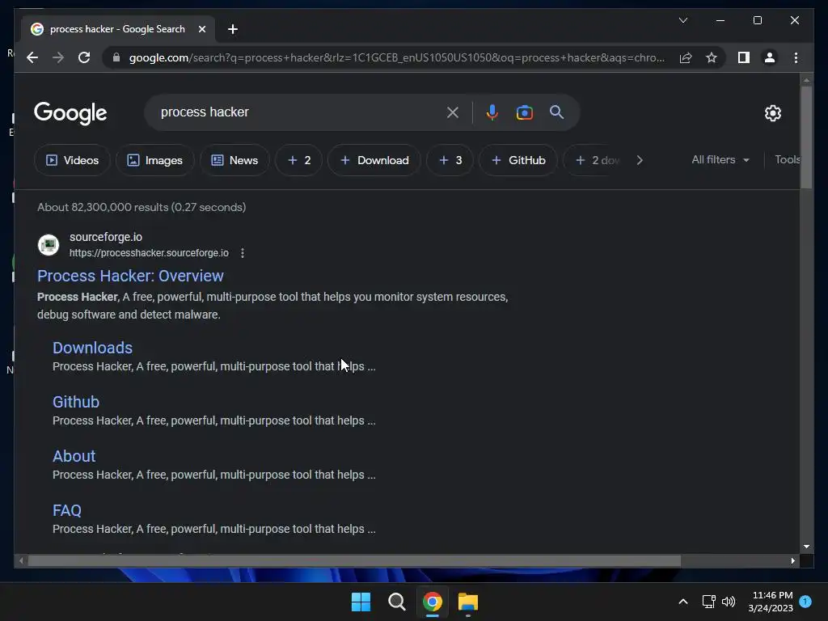828x621 pixels.
Task: Open the About sitelink
Action: (74, 456)
